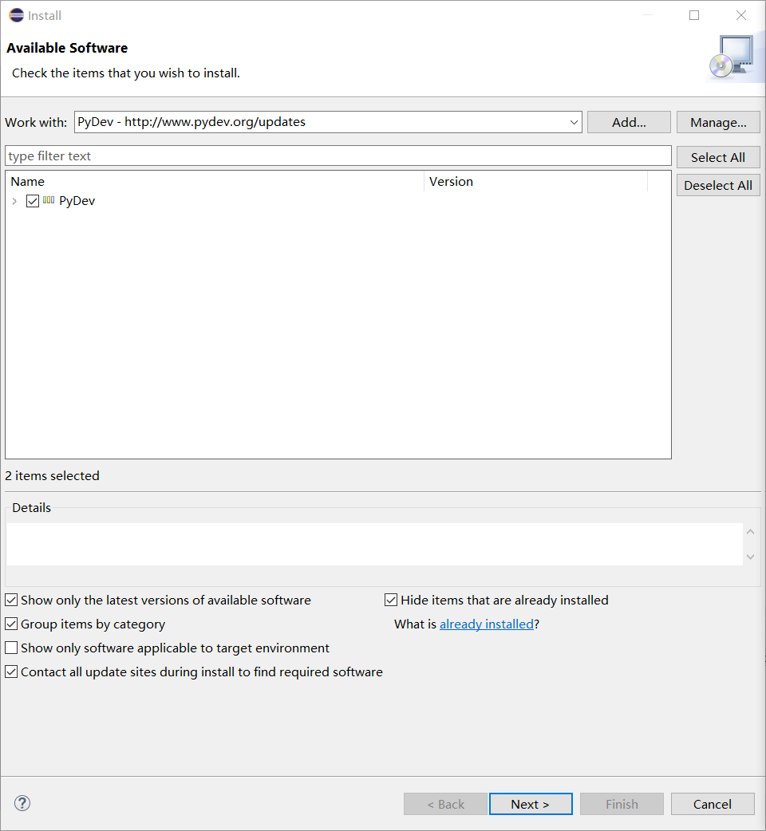Open the Work with dropdown arrow

574,123
